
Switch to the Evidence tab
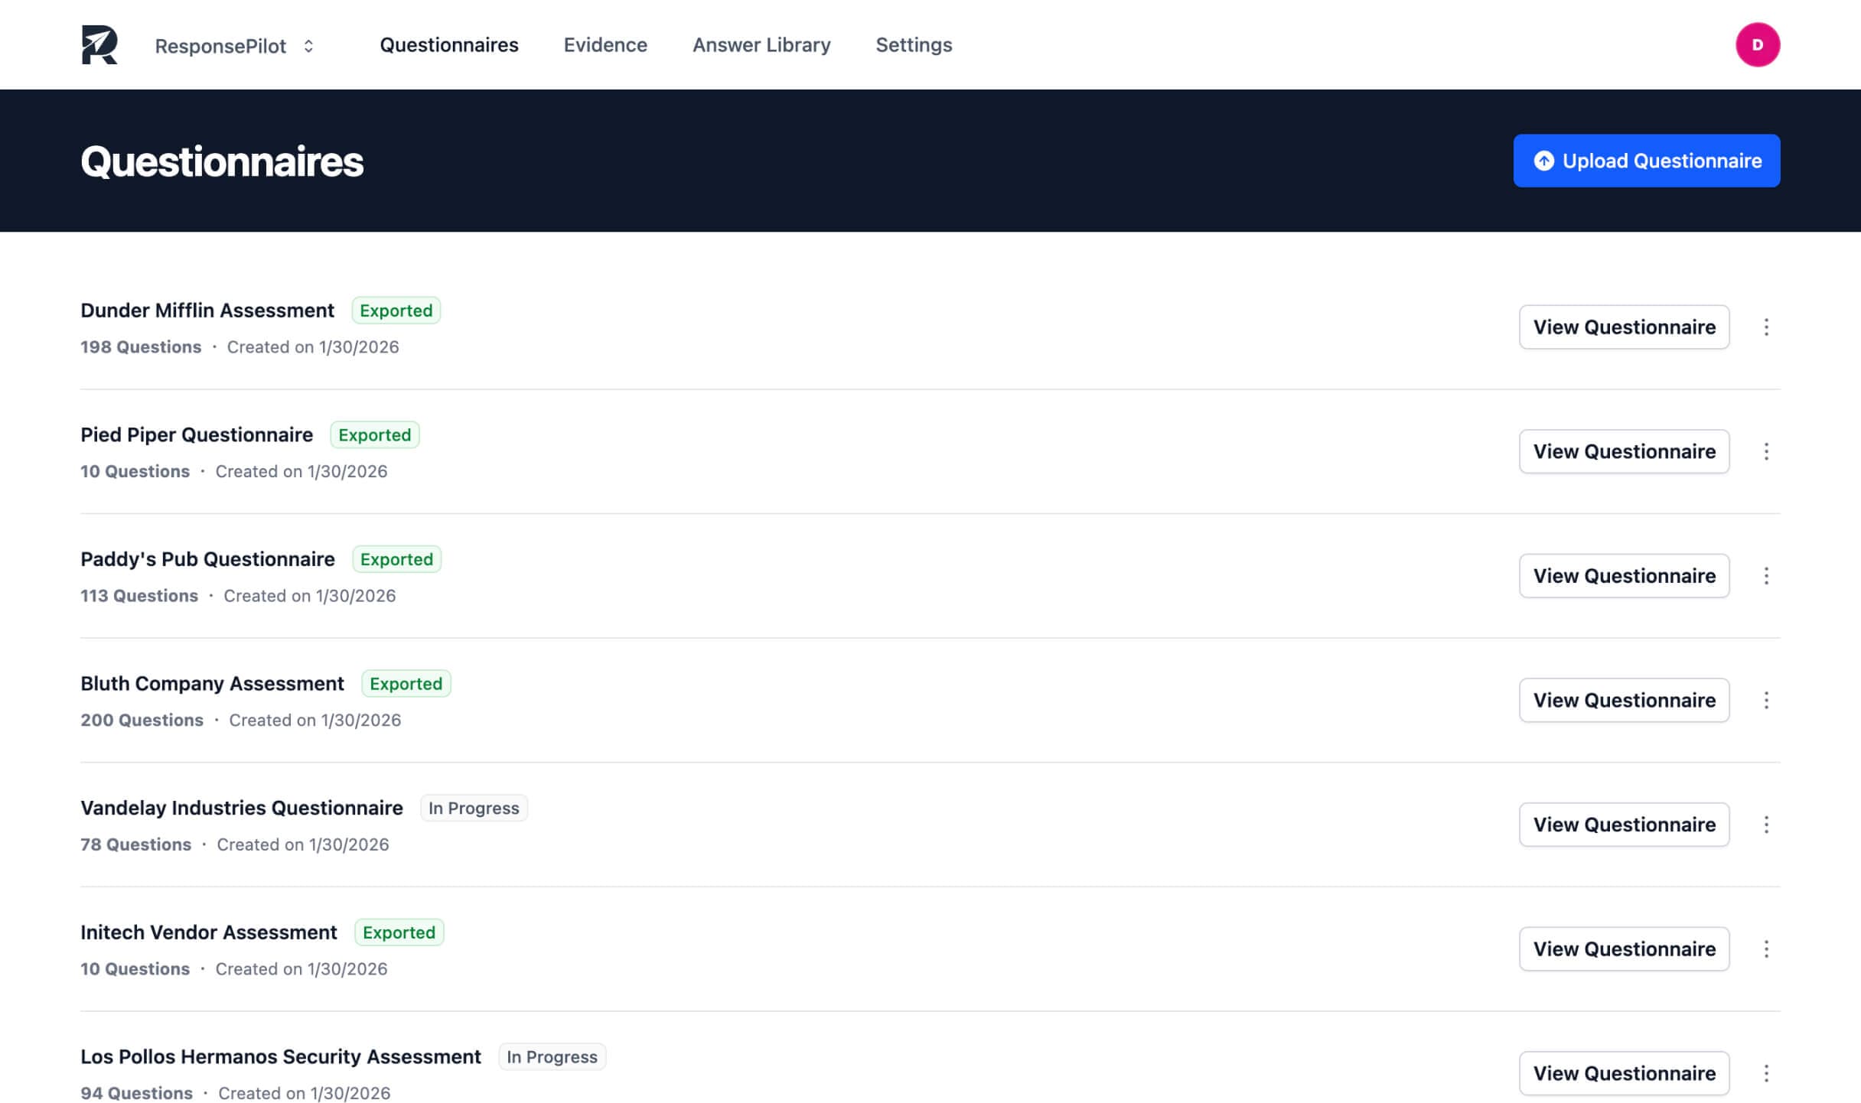(x=605, y=45)
